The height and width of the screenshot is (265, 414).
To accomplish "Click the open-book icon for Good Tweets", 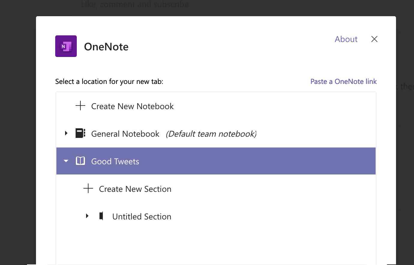I will 80,161.
